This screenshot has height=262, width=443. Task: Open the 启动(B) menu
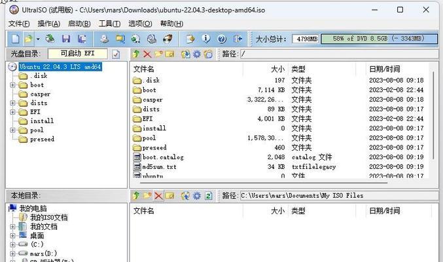click(79, 24)
